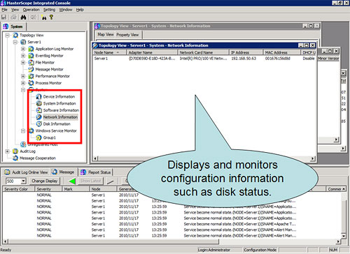Open File Monitor icon
Screen dimensions: 350x254
31,63
